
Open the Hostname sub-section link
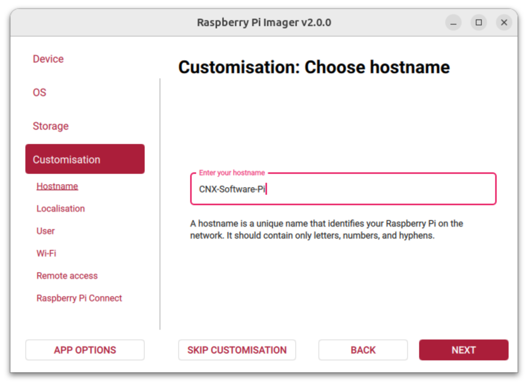coord(57,186)
